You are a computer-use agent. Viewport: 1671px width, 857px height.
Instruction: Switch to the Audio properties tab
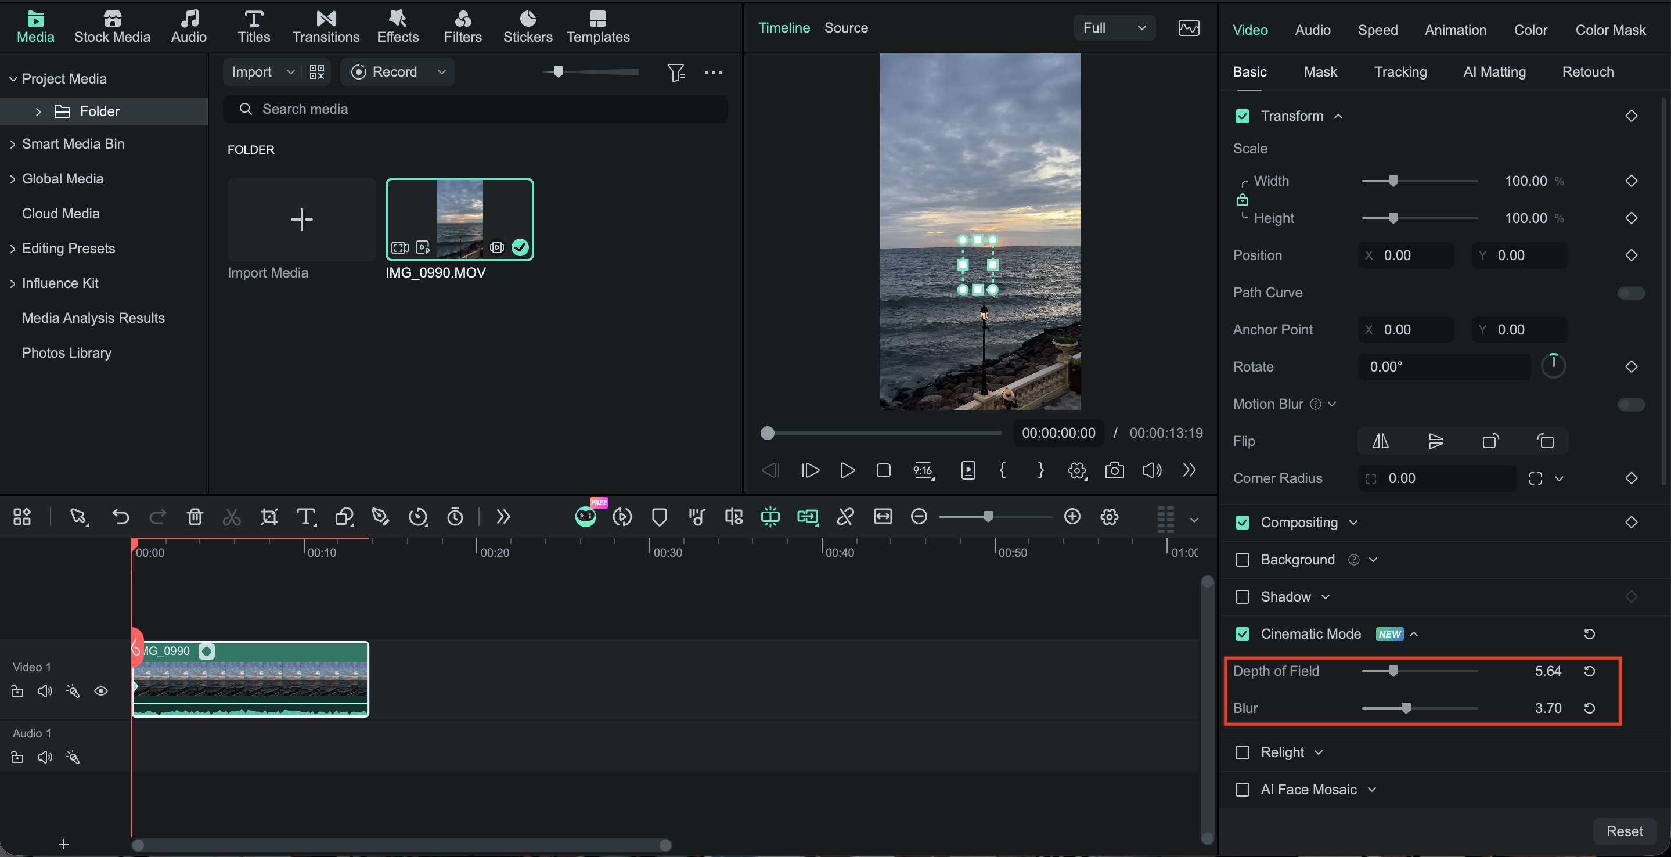pos(1312,30)
